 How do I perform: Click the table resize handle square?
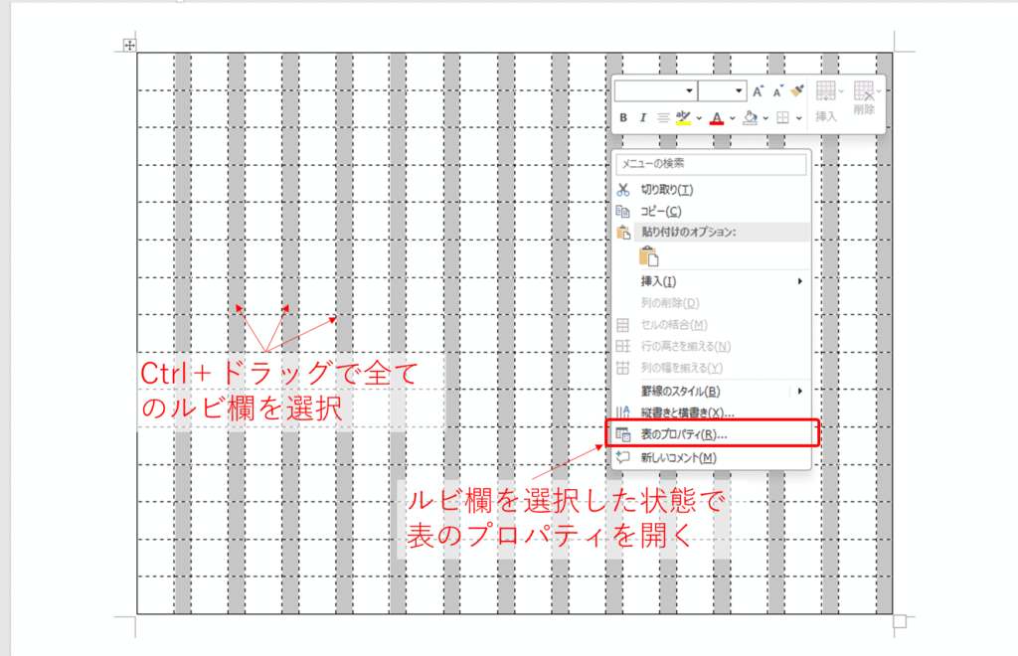[899, 621]
